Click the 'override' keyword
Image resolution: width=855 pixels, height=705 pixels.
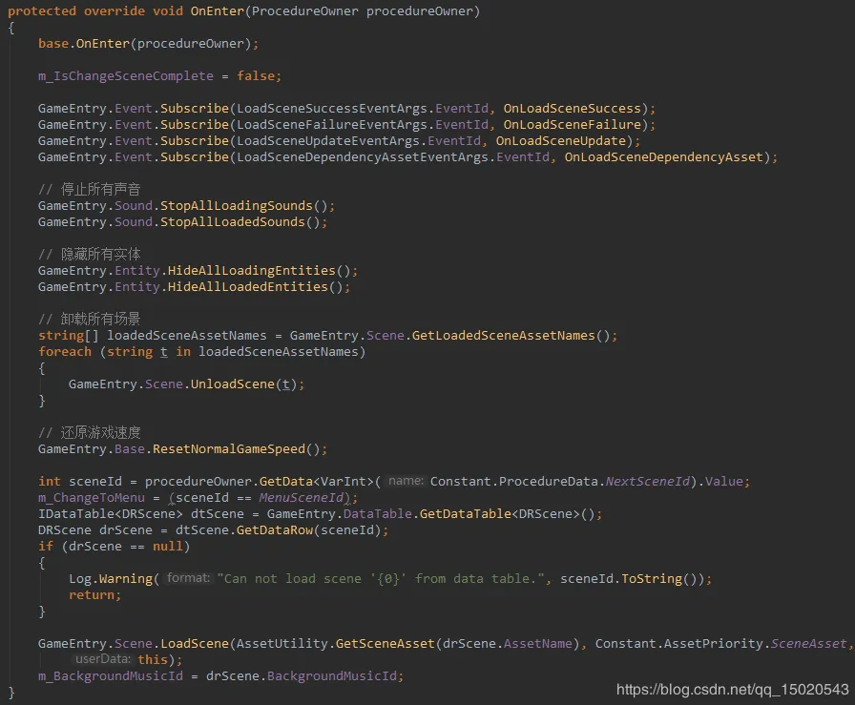click(115, 10)
